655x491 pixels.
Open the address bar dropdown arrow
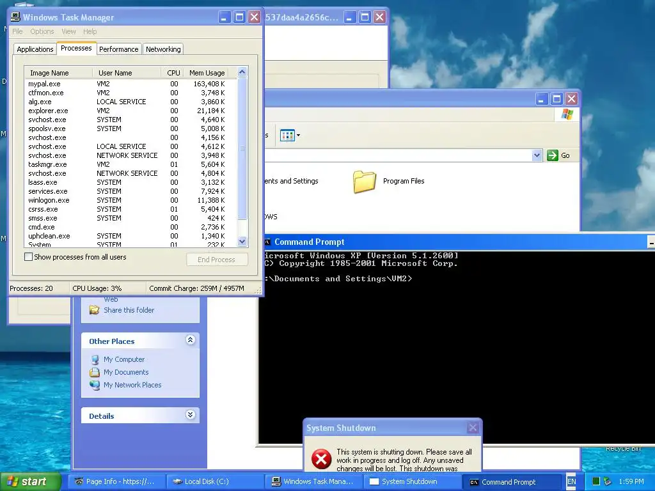click(x=537, y=155)
